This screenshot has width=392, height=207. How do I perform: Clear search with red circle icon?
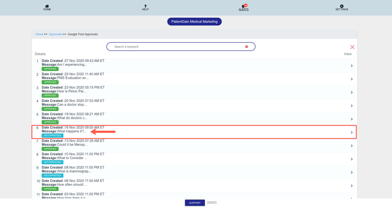pyautogui.click(x=247, y=47)
